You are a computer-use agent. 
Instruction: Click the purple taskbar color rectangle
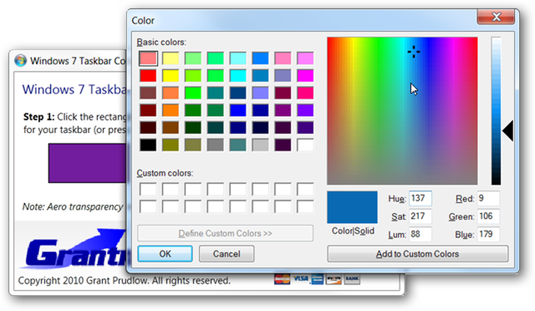(x=87, y=163)
